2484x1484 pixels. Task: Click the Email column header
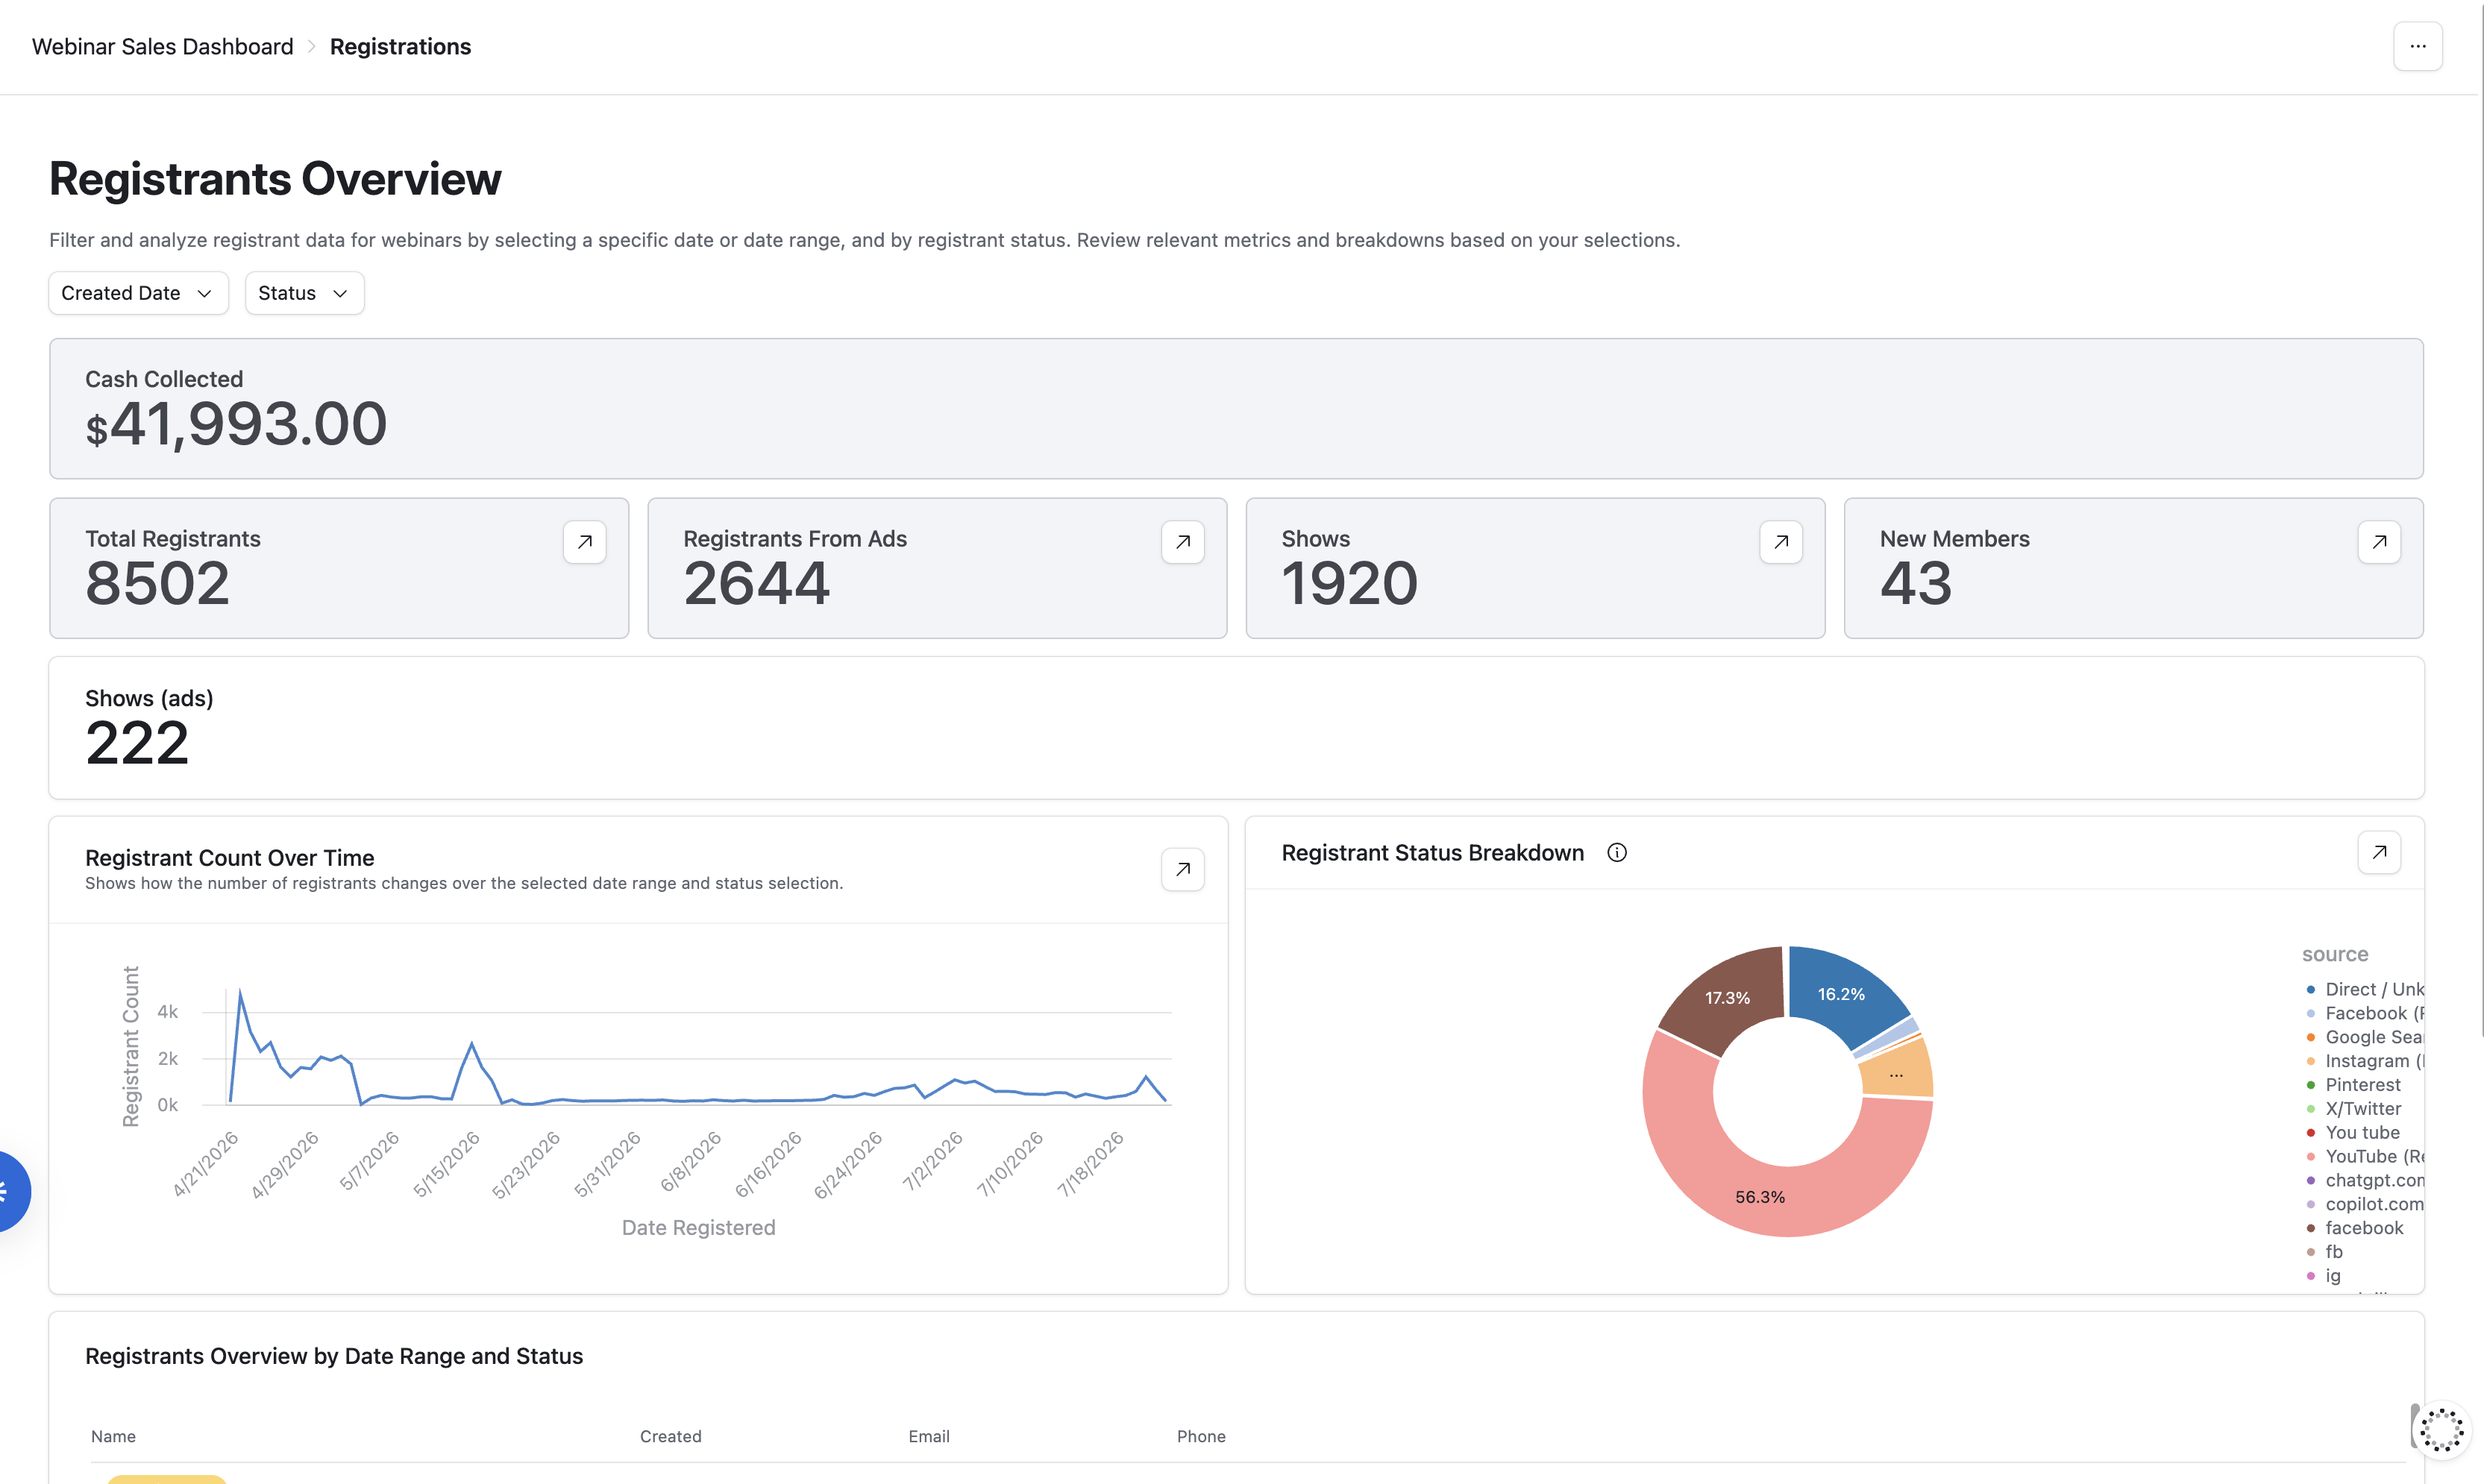point(928,1436)
